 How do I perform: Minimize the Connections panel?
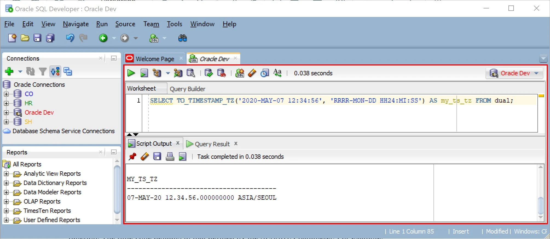pyautogui.click(x=114, y=58)
